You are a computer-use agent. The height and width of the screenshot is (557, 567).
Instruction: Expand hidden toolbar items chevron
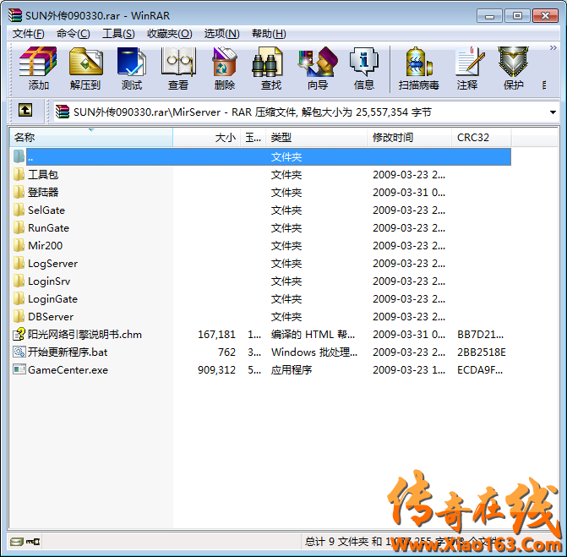pos(553,47)
